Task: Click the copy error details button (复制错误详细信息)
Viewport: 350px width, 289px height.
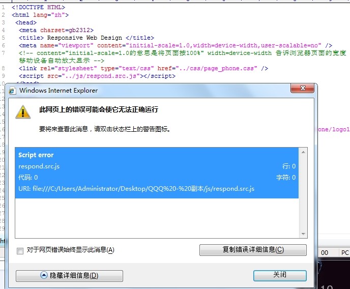Action: [x=253, y=250]
